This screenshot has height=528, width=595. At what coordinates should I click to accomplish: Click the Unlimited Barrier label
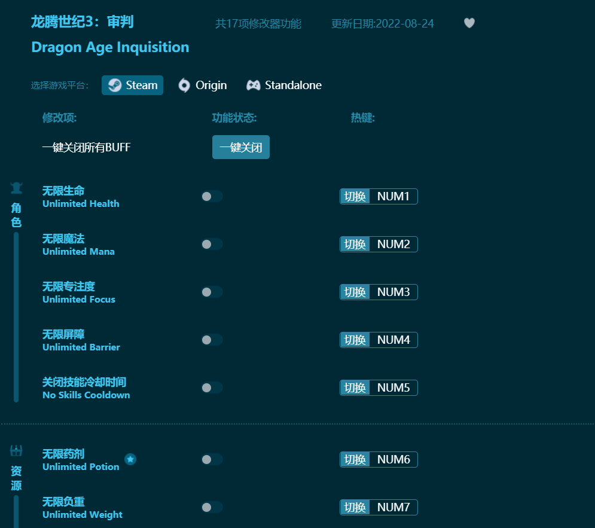(81, 347)
